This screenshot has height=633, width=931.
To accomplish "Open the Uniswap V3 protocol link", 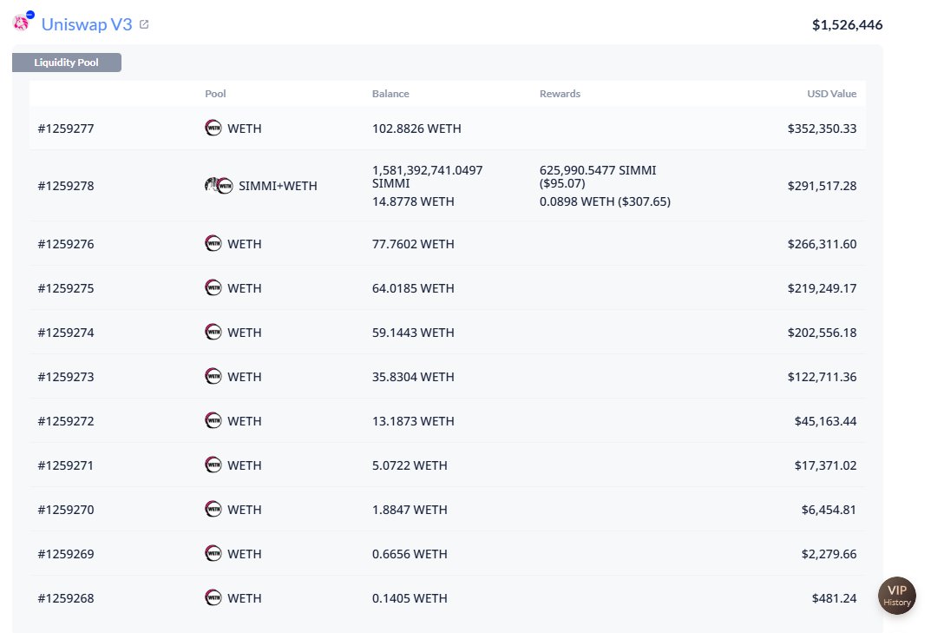I will 87,24.
